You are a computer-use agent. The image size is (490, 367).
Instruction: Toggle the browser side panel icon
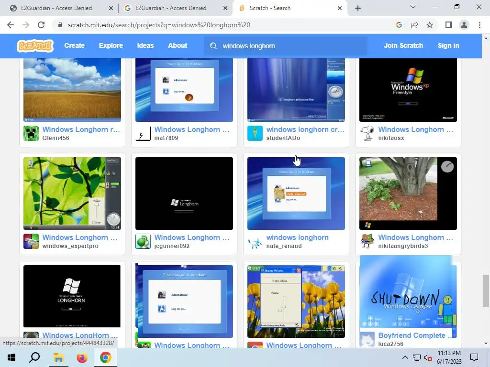click(x=449, y=25)
